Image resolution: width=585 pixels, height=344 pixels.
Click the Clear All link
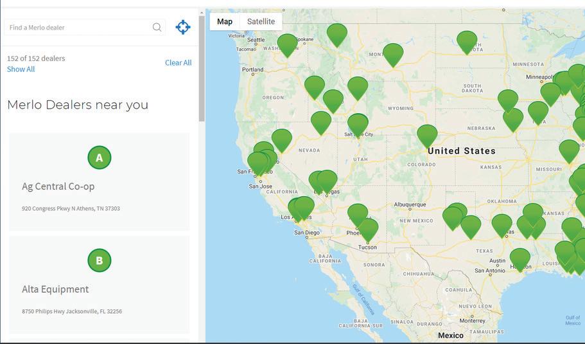pyautogui.click(x=179, y=63)
